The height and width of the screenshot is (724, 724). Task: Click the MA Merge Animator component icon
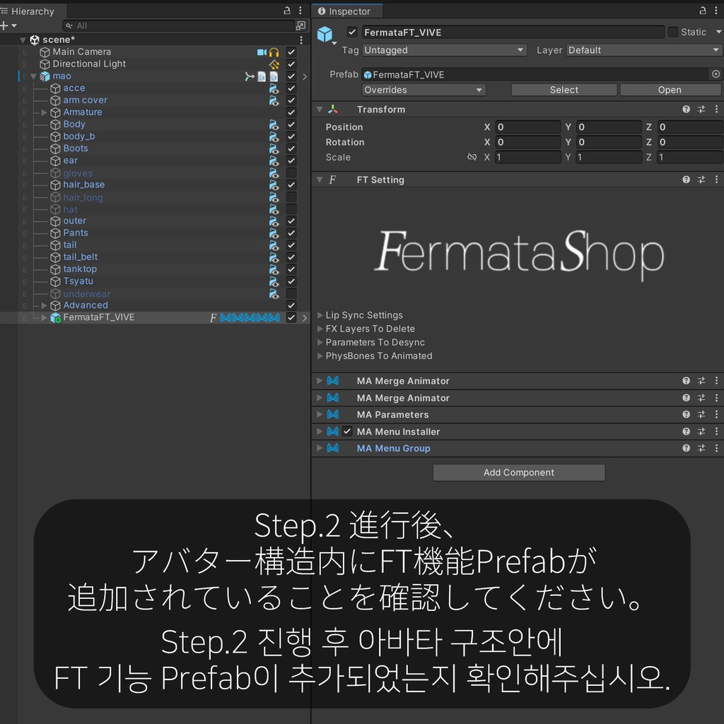(x=333, y=380)
